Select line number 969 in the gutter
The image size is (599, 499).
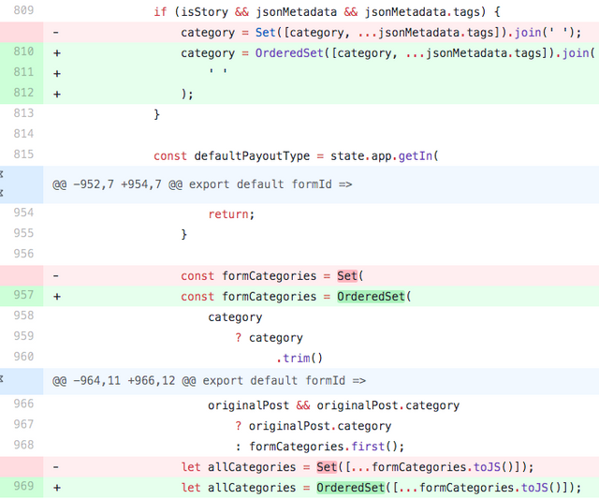23,487
